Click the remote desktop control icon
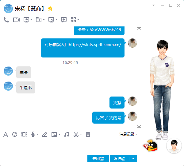 pos(51,20)
